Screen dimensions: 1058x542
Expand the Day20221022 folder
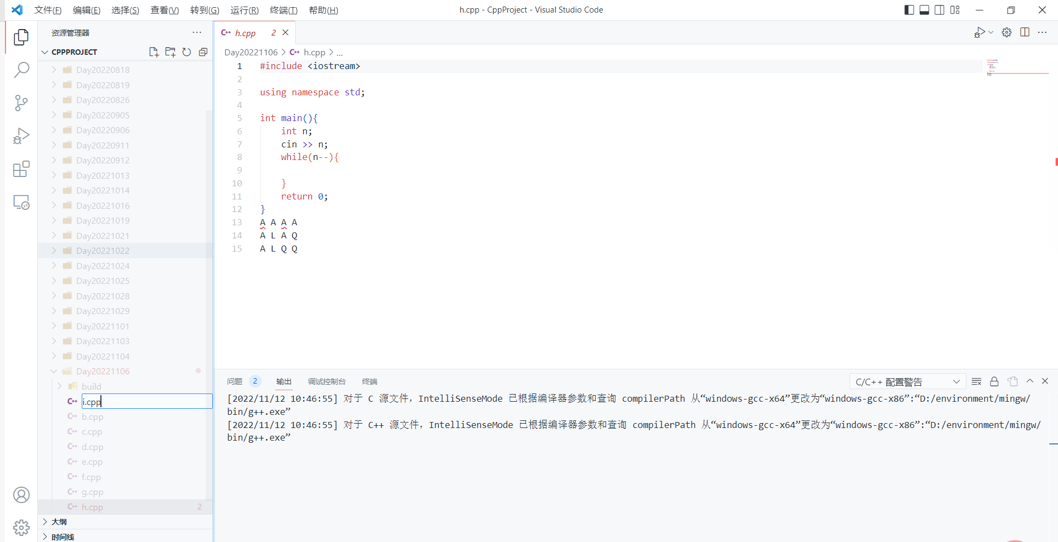point(125,250)
